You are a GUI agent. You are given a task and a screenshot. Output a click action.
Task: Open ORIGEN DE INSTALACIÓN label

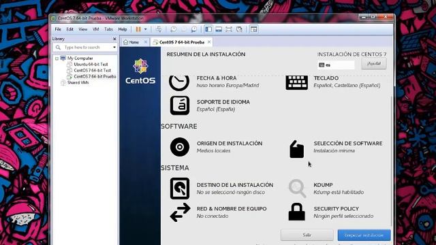pyautogui.click(x=230, y=144)
